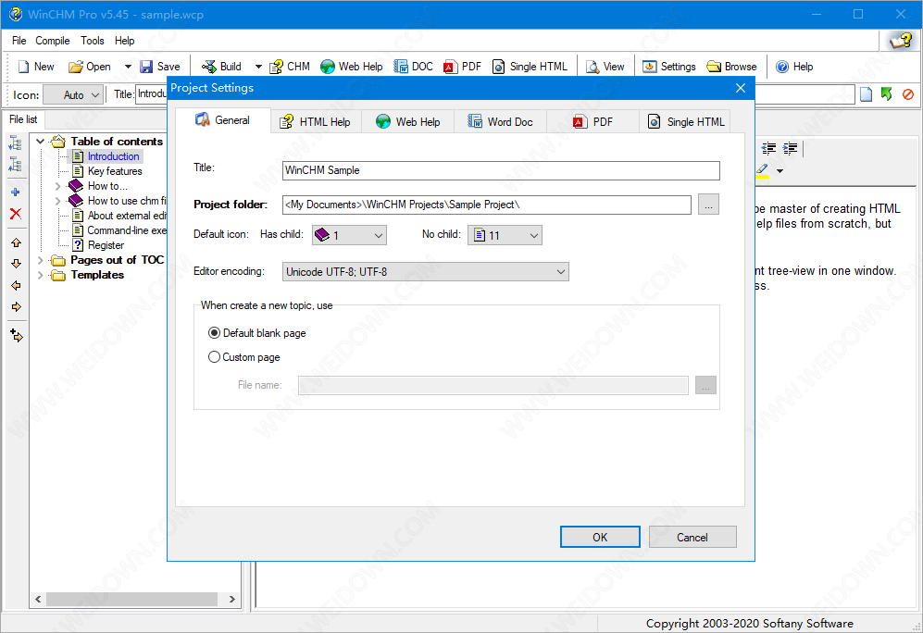Expand the Templates folder
This screenshot has height=633, width=923.
click(40, 275)
